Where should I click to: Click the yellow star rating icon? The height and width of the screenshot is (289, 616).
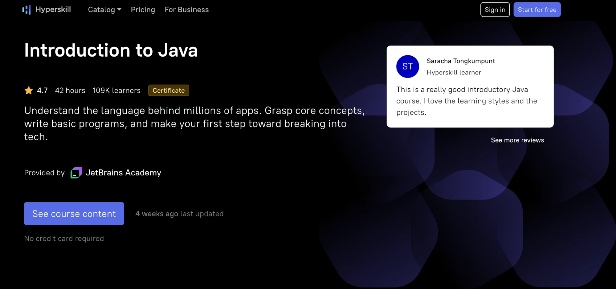click(29, 90)
